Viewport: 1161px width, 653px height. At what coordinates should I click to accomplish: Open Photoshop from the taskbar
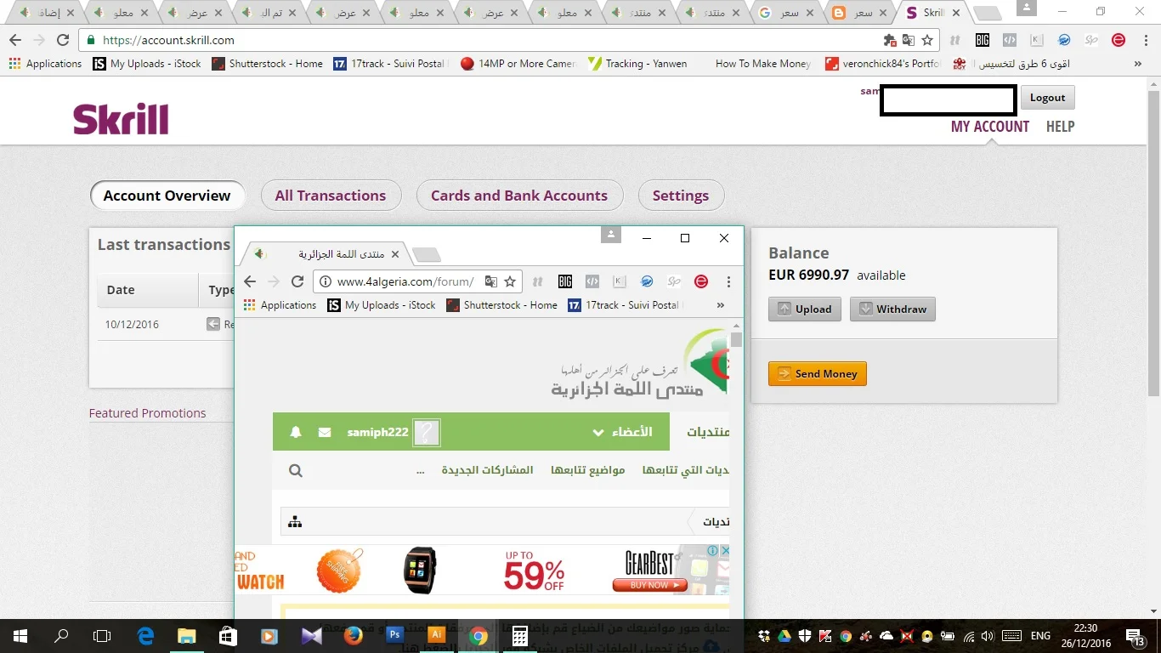pyautogui.click(x=394, y=635)
